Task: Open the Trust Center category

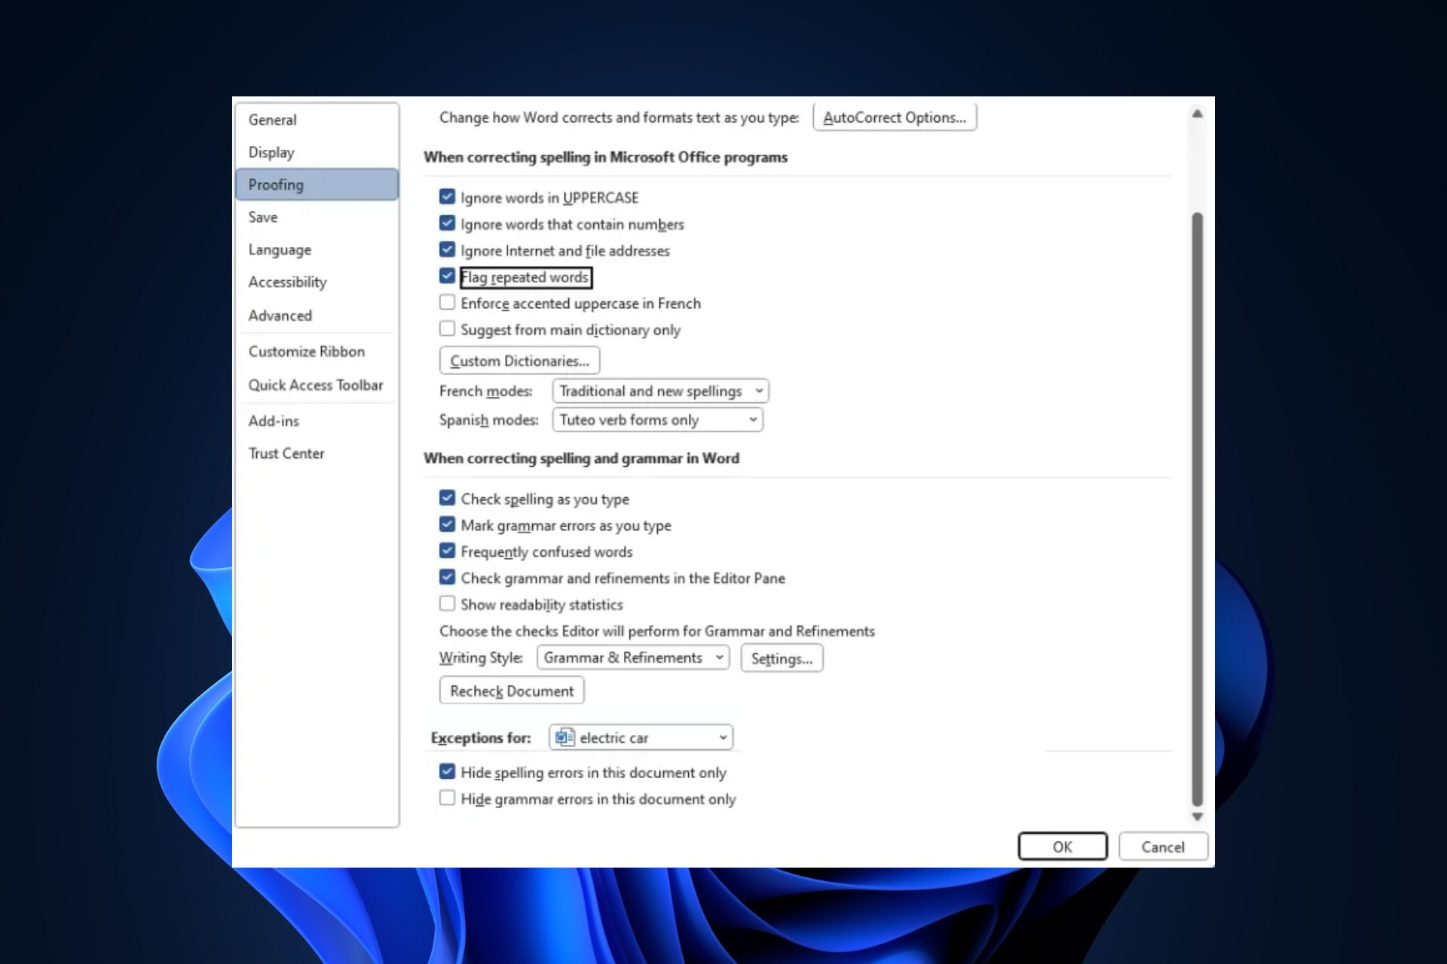Action: (x=286, y=453)
